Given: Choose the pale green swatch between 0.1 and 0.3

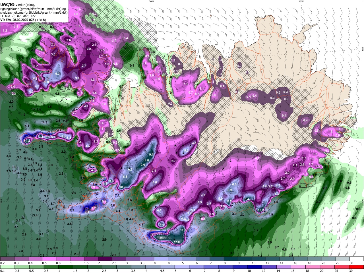Looking at the screenshot, I should pyautogui.click(x=7, y=267).
